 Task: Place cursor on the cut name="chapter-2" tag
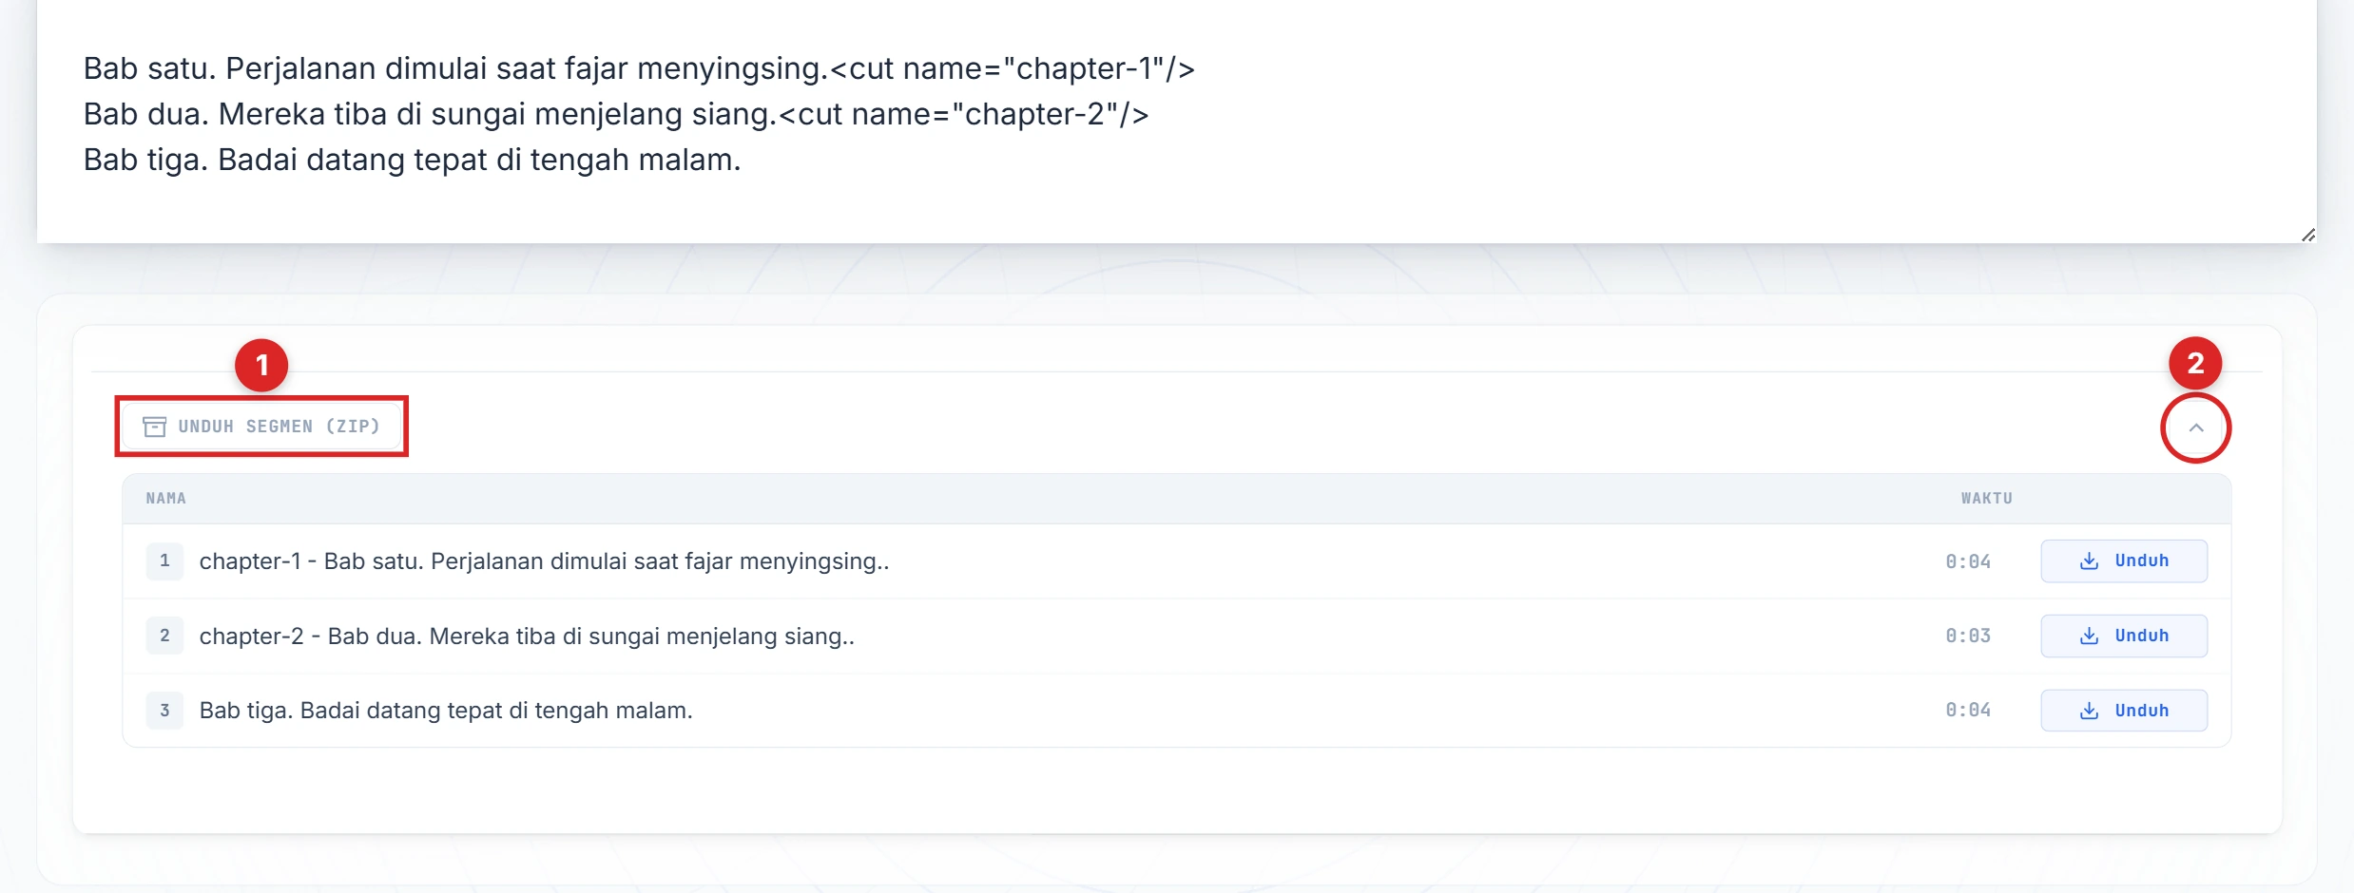tap(963, 114)
